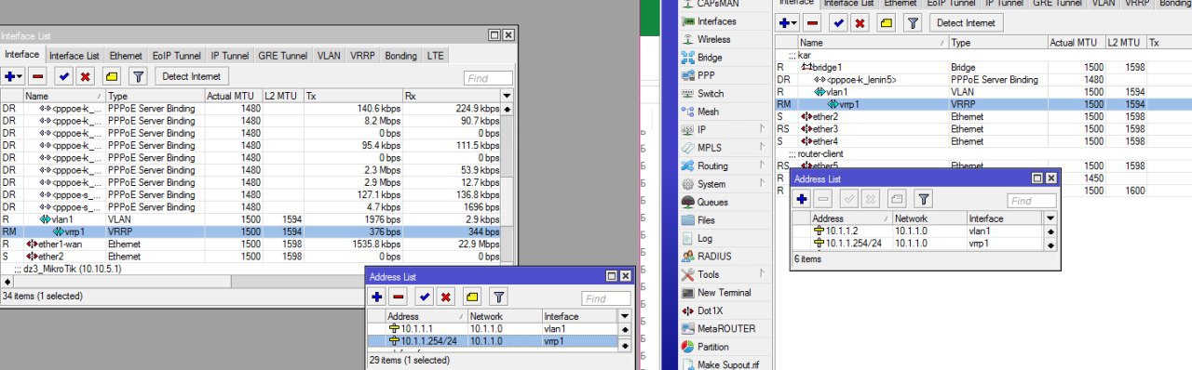Filter funnel in right window Interface toolbar
The image size is (1192, 370).
[x=914, y=22]
